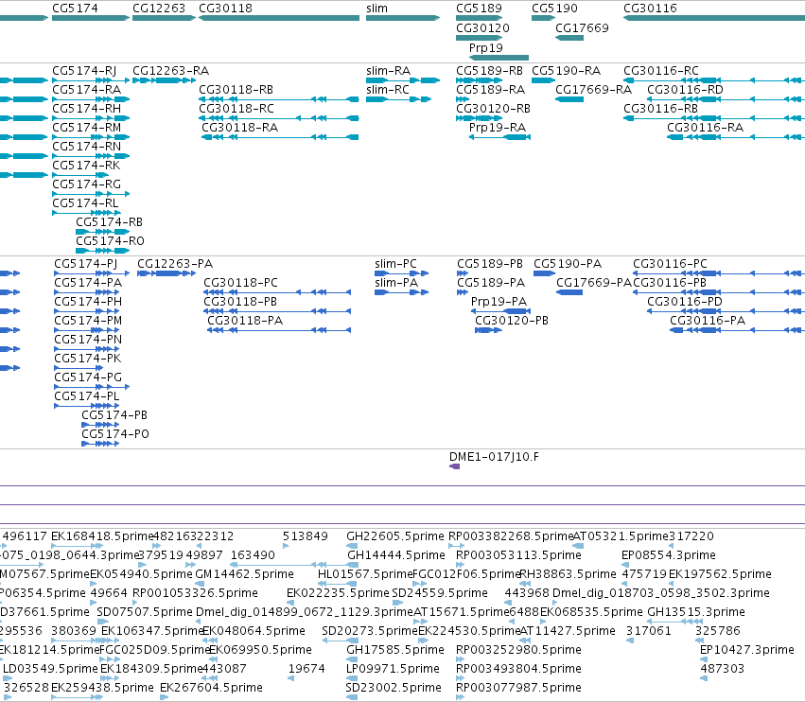The height and width of the screenshot is (702, 805).
Task: Click protein CG17669-PA label
Action: click(x=594, y=283)
